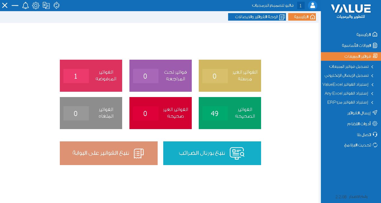The image size is (381, 203).
Task: Expand chevron beside إستيراد الفواتير Any Excel
Action: point(372,93)
